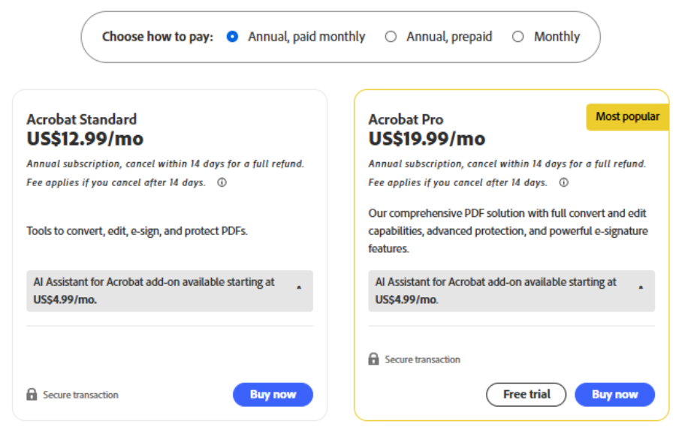Click Secure transaction text in Pro card
The width and height of the screenshot is (688, 430).
point(422,359)
